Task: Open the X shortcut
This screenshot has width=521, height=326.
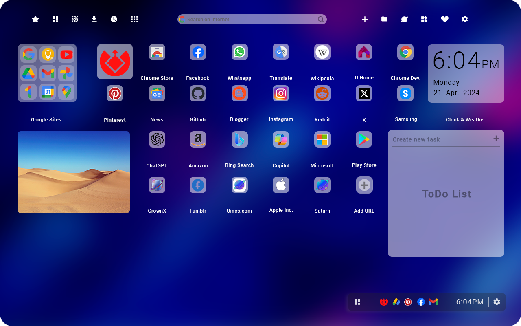Action: 364,93
